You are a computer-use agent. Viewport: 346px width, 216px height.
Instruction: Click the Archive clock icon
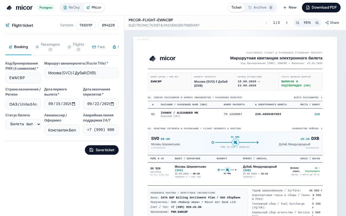250,8
